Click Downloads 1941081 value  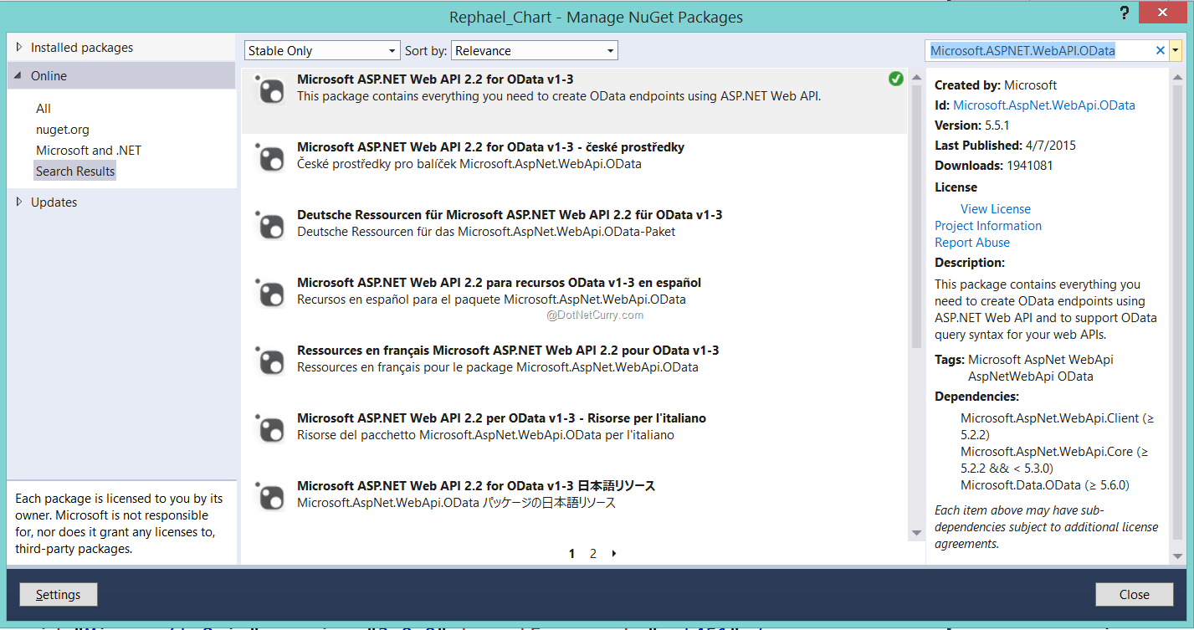pyautogui.click(x=1030, y=165)
